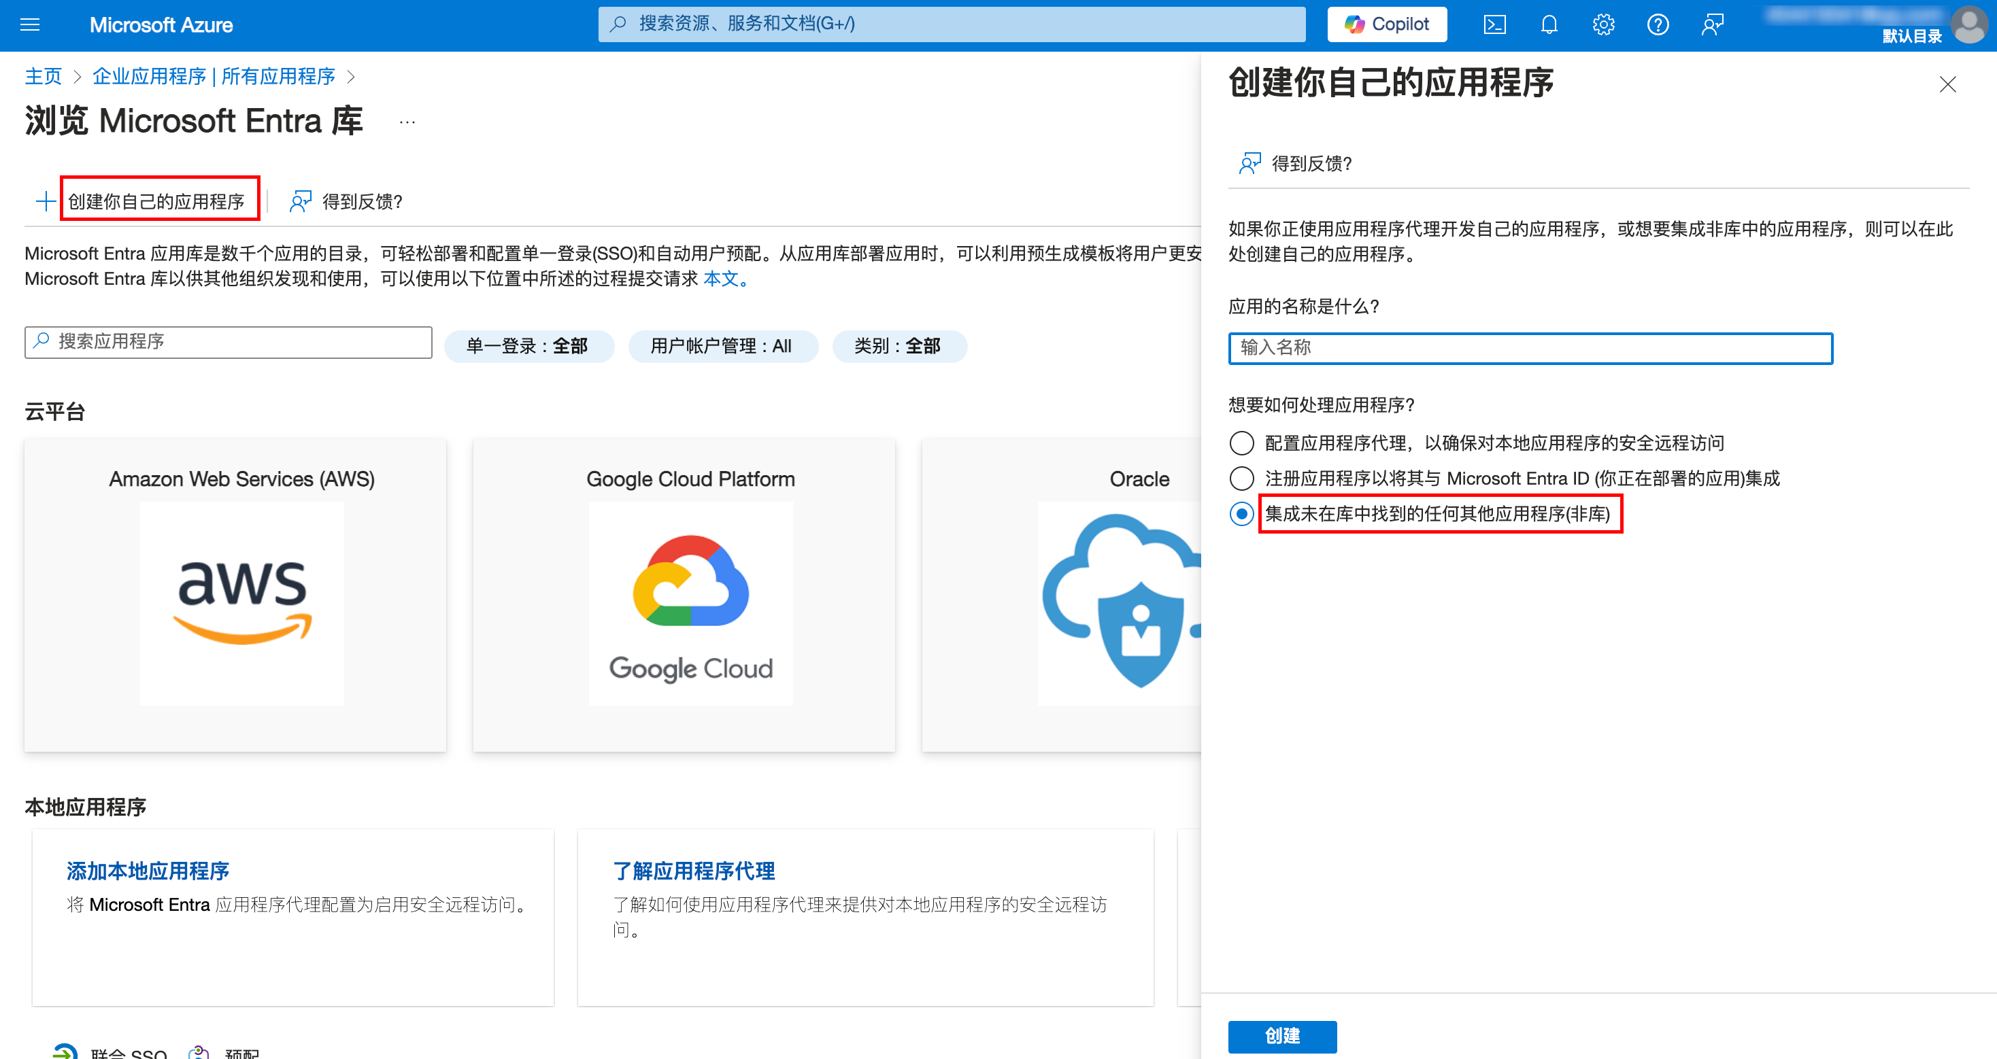
Task: Open portal settings gear icon
Action: click(1602, 24)
